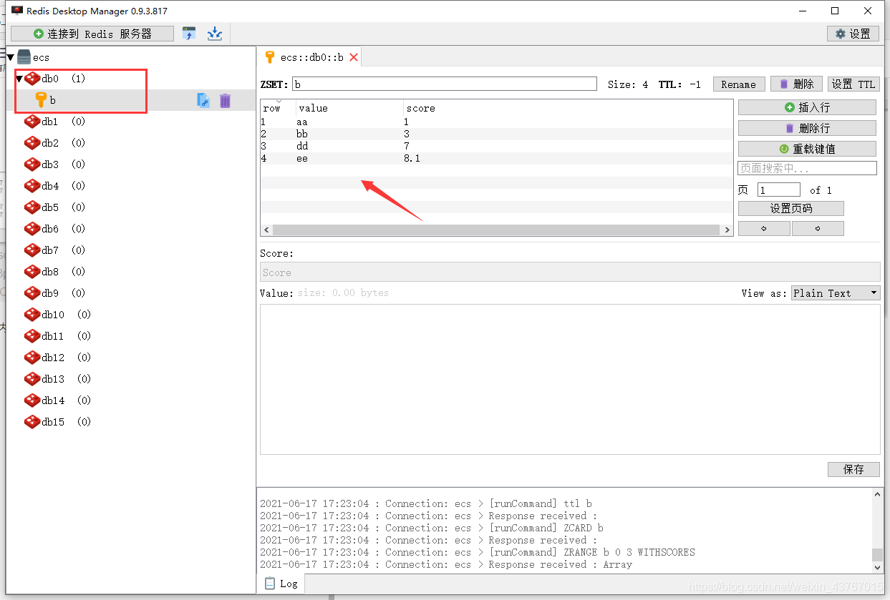Click the db4 database icon
Image resolution: width=890 pixels, height=600 pixels.
coord(32,186)
